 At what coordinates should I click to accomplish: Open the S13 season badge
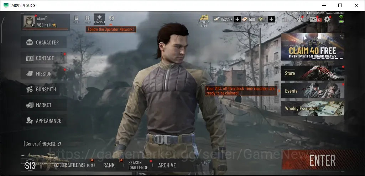30,166
